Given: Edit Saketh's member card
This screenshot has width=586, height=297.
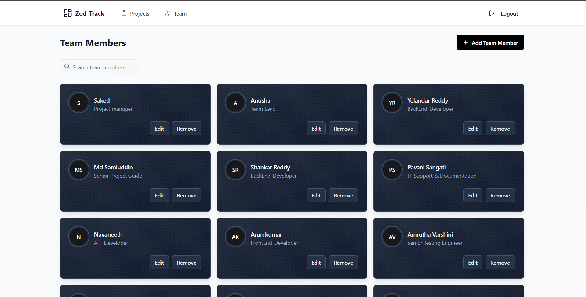Looking at the screenshot, I should pyautogui.click(x=159, y=129).
